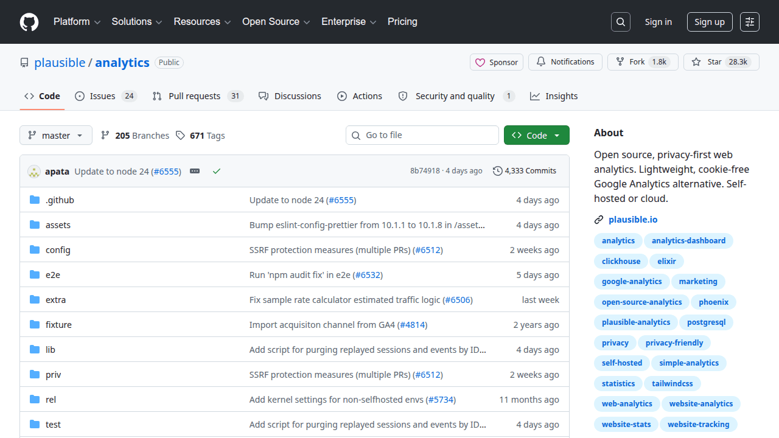Open the plausible.io website link
Viewport: 779px width, 438px height.
click(633, 220)
